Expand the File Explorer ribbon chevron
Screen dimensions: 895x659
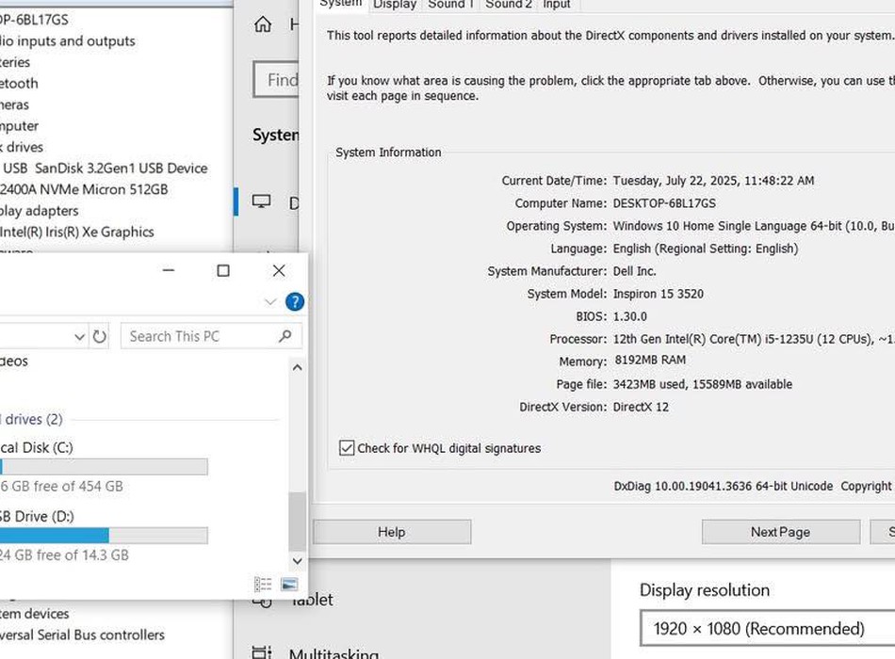(271, 302)
